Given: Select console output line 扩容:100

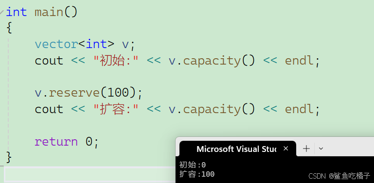Looking at the screenshot, I should (x=197, y=174).
